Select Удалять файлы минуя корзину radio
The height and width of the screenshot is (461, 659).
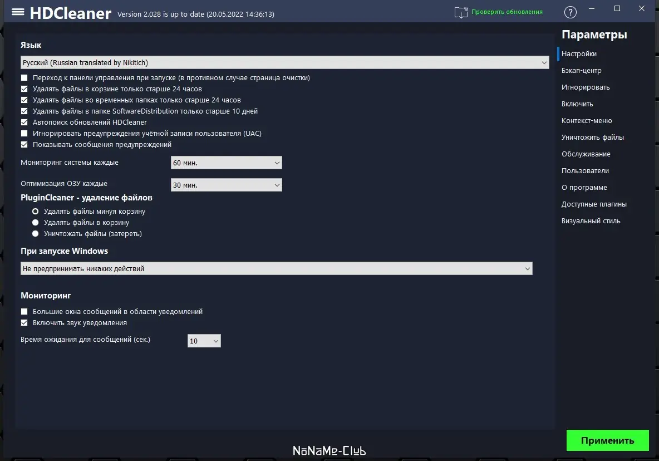tap(35, 212)
